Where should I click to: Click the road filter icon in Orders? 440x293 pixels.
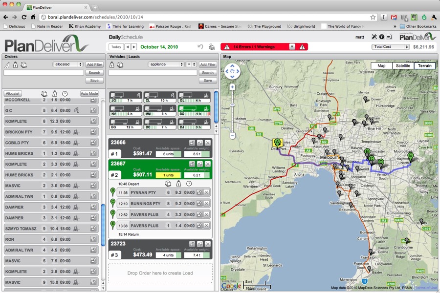coord(7,65)
